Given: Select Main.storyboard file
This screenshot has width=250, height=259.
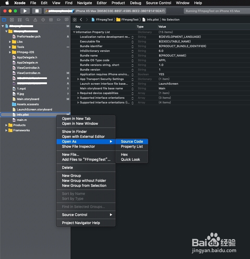Looking at the screenshot, I should point(28,99).
